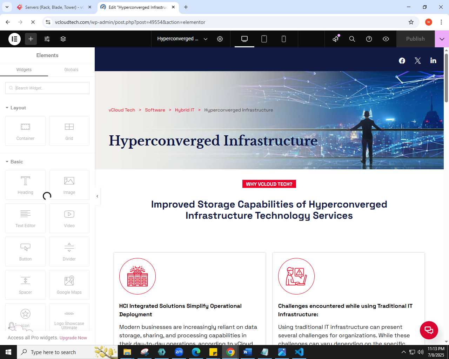Image resolution: width=449 pixels, height=359 pixels.
Task: Switch to mobile responsive view
Action: 284,39
